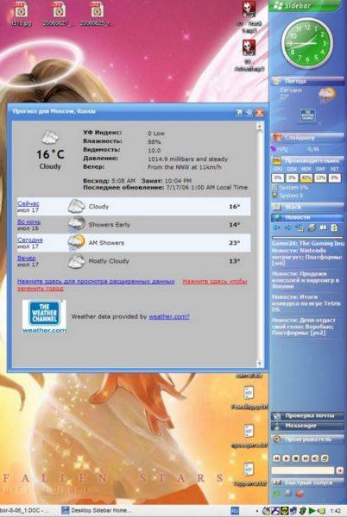Screen dimensions: 347x517
Task: Click the third news toolbar icon
Action: [x=300, y=227]
